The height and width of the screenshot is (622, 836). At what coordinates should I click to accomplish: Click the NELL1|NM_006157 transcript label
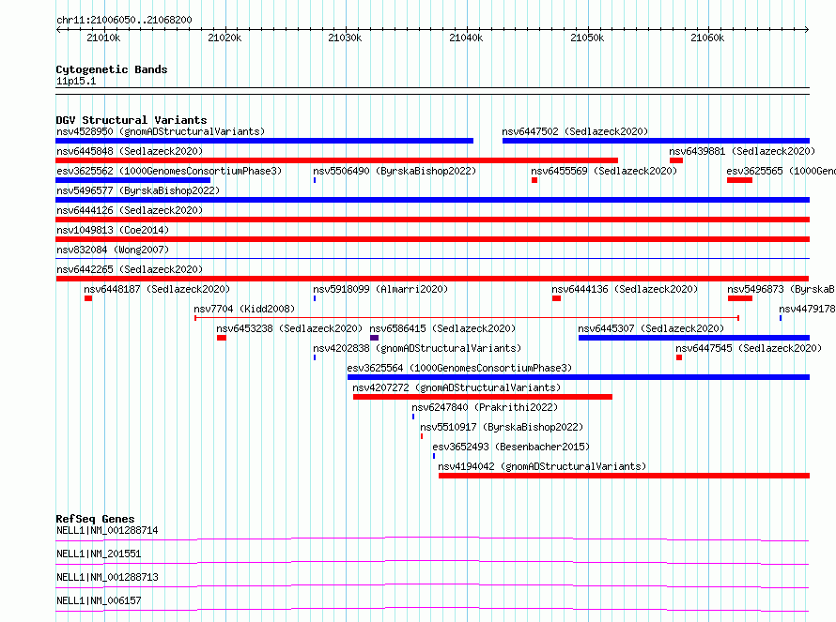[x=99, y=600]
